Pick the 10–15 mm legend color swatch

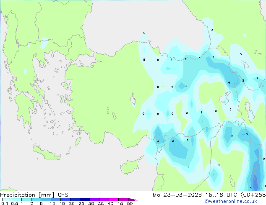(55, 200)
